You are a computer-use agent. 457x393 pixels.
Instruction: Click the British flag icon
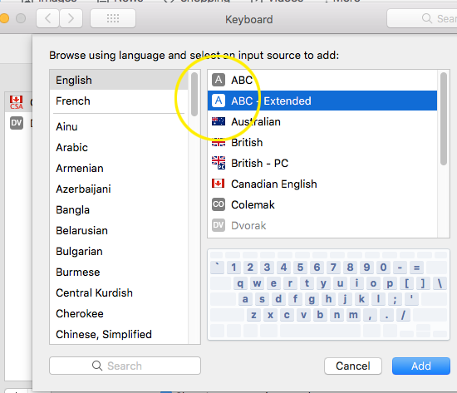(x=219, y=142)
